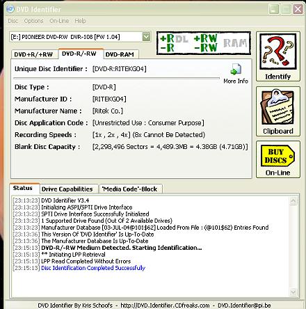Expand the drive selection dropdown arrow
The width and height of the screenshot is (306, 309).
click(x=146, y=37)
